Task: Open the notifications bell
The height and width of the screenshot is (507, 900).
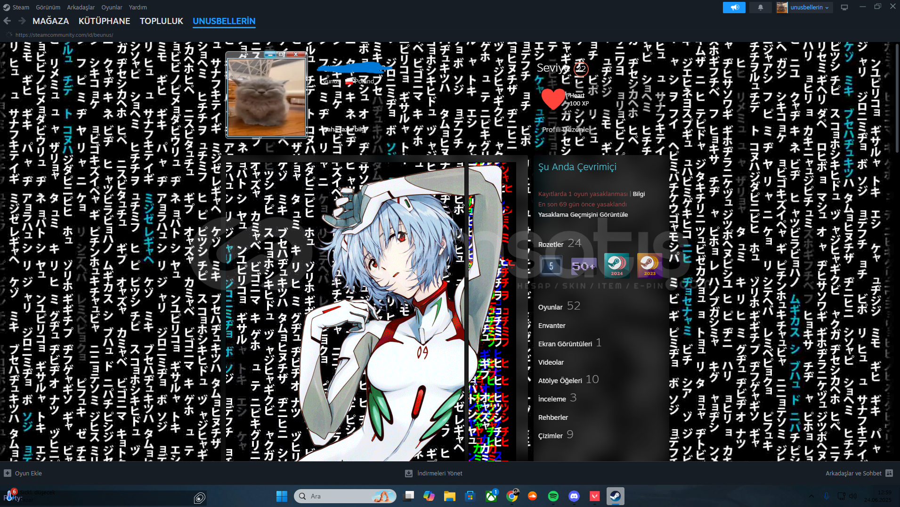Action: pos(760,7)
